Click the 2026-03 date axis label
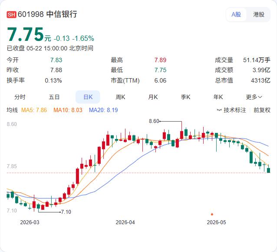This screenshot has height=252, width=277. click(30, 222)
